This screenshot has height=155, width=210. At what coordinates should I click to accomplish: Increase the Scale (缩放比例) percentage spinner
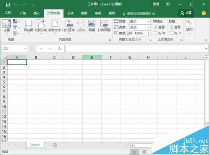click(x=148, y=32)
